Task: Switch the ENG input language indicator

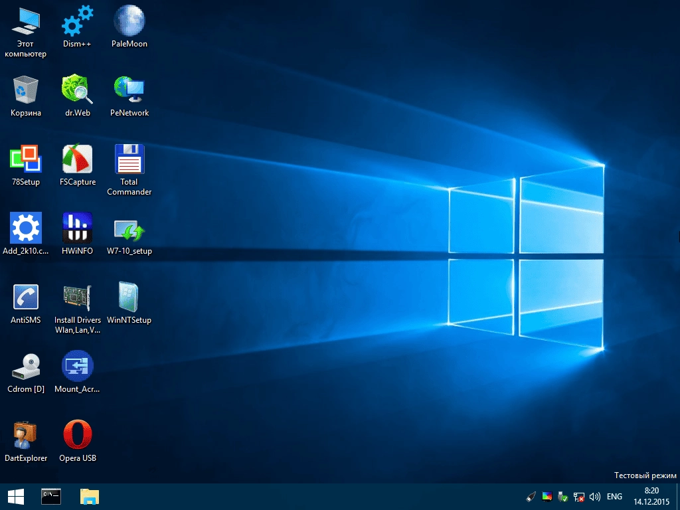Action: (614, 497)
